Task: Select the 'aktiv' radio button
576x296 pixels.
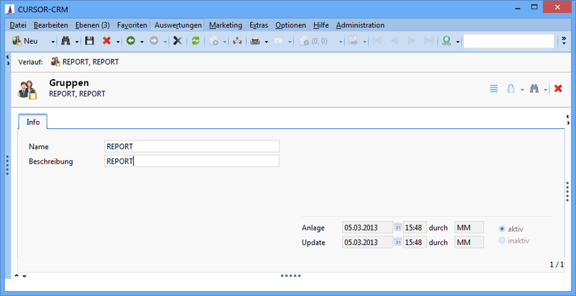Action: coord(502,228)
